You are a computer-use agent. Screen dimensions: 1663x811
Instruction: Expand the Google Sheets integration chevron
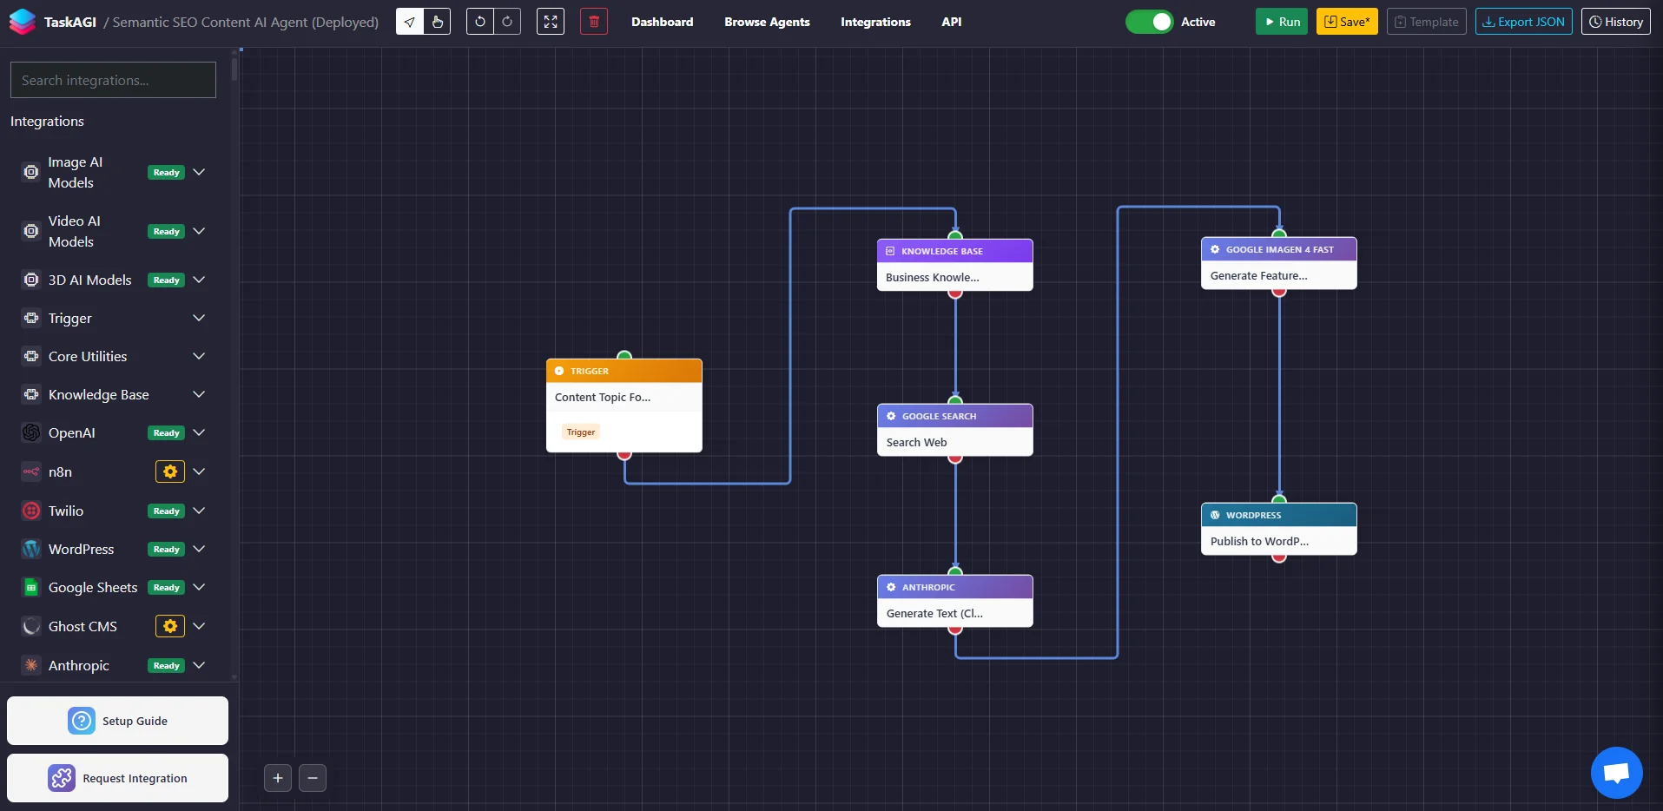click(x=199, y=587)
